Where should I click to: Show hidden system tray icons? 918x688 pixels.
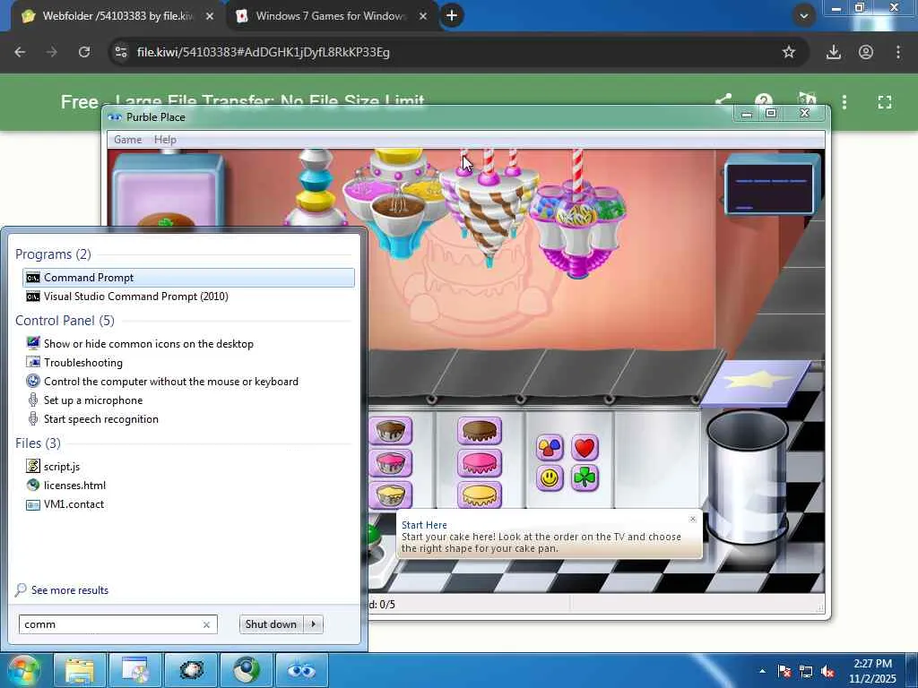(762, 671)
